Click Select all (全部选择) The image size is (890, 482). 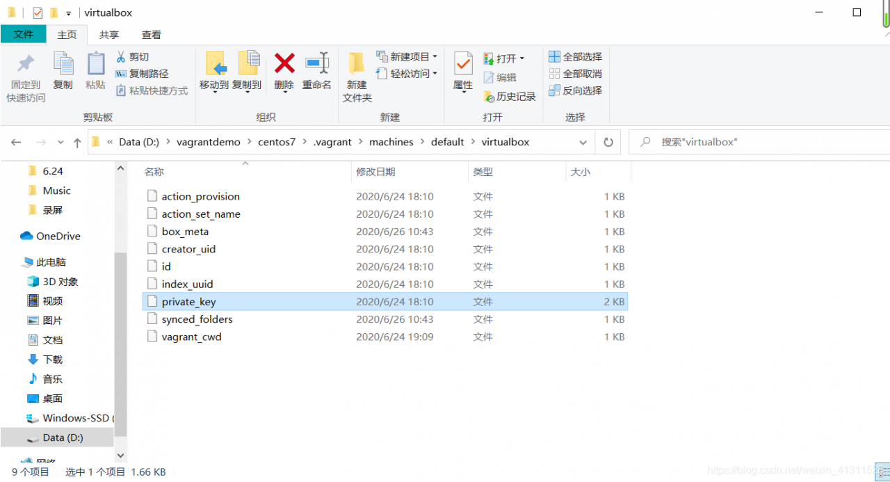click(x=575, y=56)
